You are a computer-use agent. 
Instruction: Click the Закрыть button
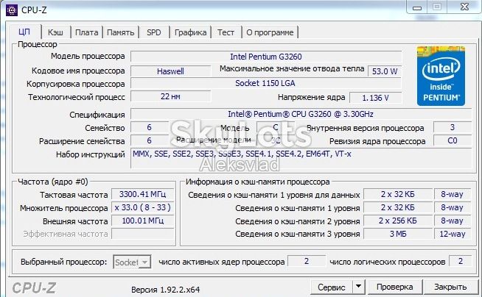coord(450,287)
